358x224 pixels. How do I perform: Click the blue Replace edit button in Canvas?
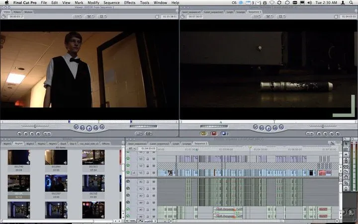click(224, 133)
